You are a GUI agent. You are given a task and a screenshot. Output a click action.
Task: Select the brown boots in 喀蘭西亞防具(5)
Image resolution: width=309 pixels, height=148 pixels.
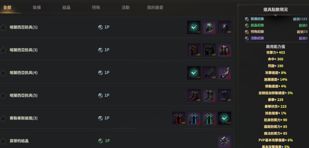pos(194,95)
